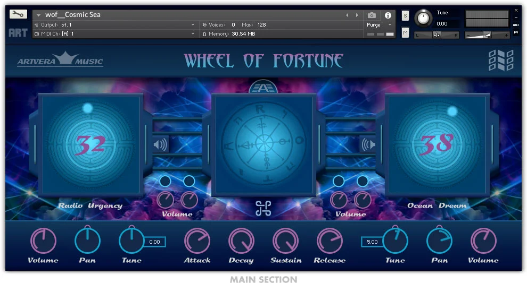The image size is (527, 283).
Task: Adjust the header volume slider
Action: point(487,35)
